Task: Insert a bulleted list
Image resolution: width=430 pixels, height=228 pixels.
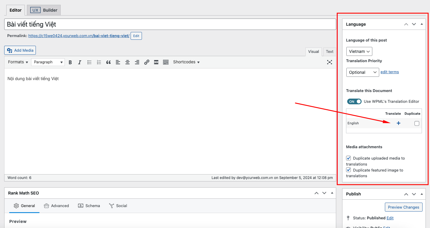Action: pyautogui.click(x=89, y=62)
